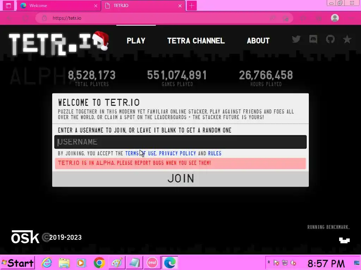
Task: Launch Internet Explorer from the taskbar
Action: point(47,262)
